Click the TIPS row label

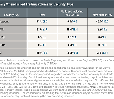pyautogui.click(x=2, y=37)
